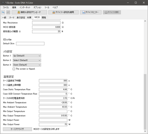The height and width of the screenshot is (134, 148).
Task: Click 接続&設定ダウンロード button
Action: [x=29, y=12]
